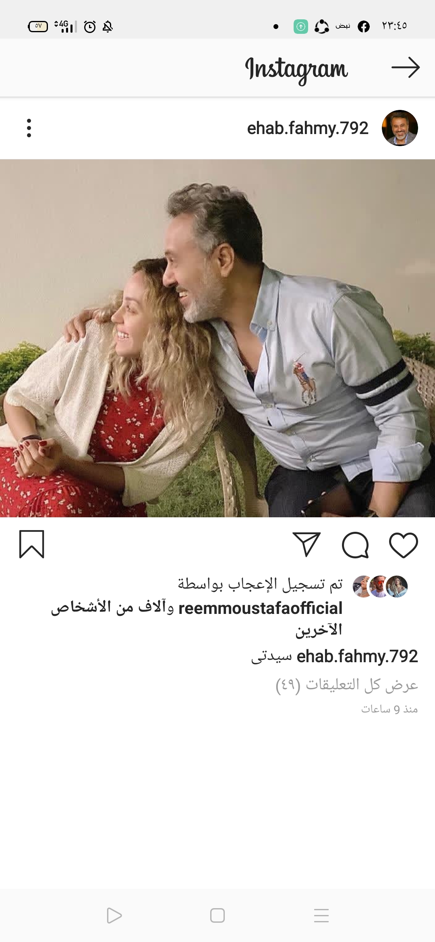This screenshot has width=435, height=942.
Task: Tap ehab.fahmy.792 username in the caption
Action: pos(357,657)
